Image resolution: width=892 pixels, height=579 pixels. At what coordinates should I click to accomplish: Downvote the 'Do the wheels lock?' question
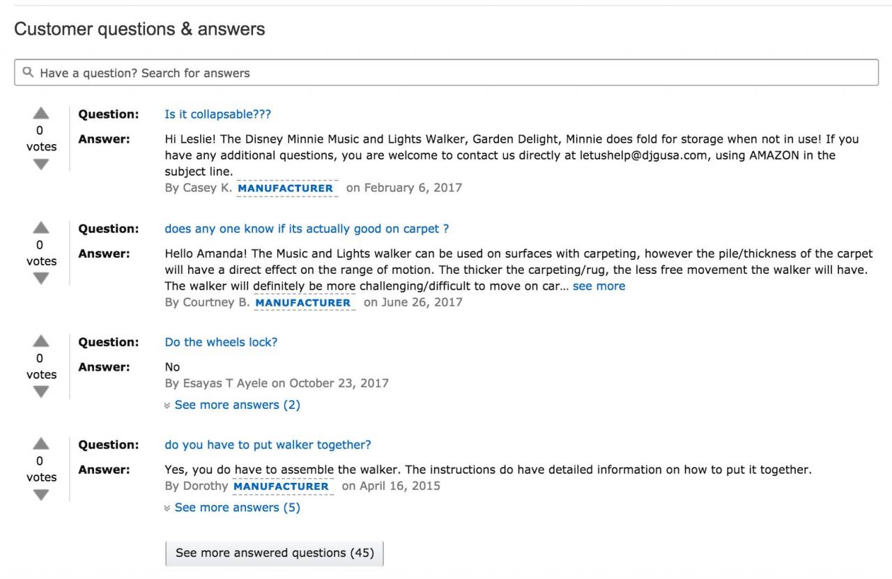click(41, 392)
